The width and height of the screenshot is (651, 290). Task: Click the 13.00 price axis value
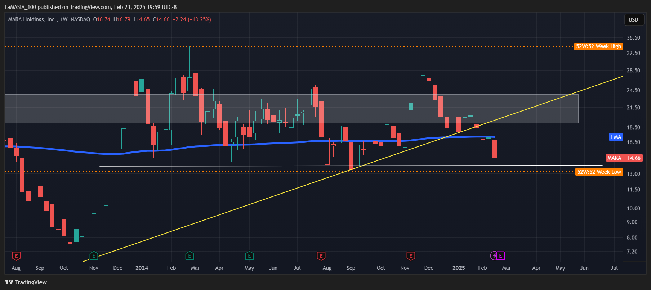[633, 174]
